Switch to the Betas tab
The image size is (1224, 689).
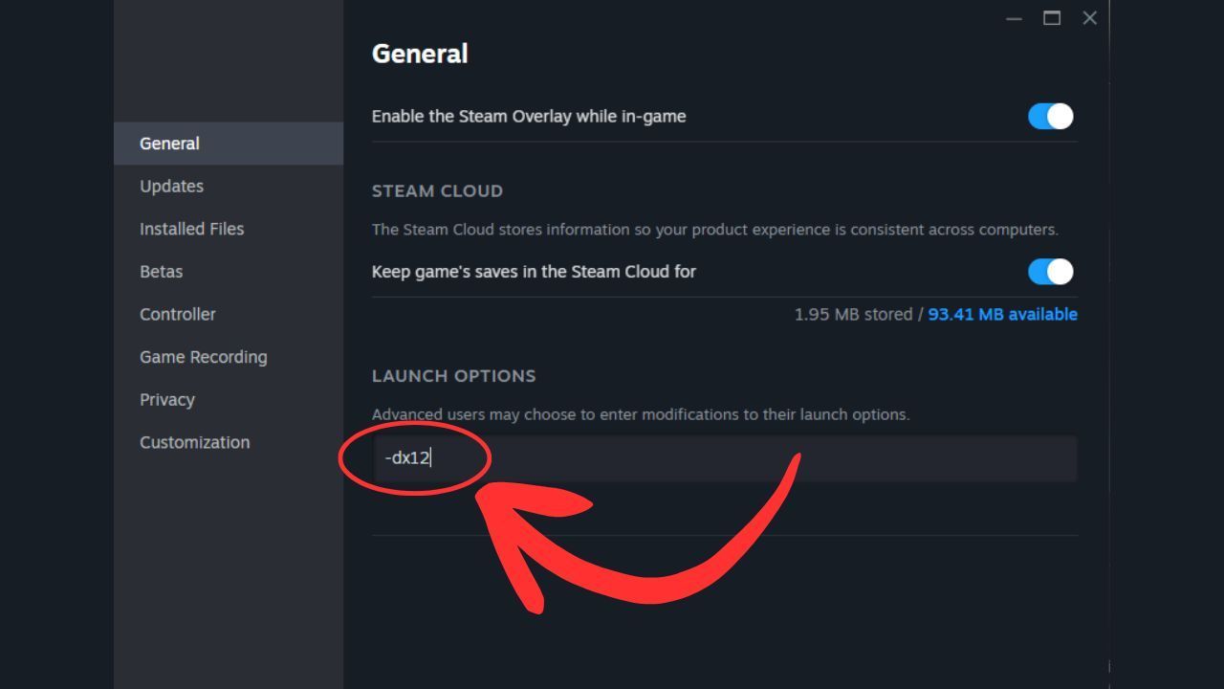162,272
